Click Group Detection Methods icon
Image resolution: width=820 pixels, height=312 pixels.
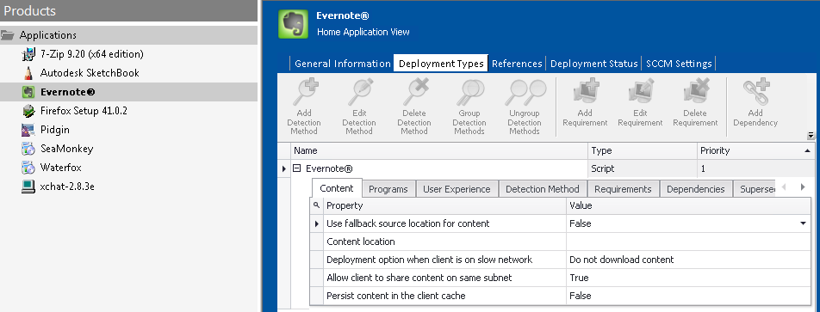tap(469, 93)
